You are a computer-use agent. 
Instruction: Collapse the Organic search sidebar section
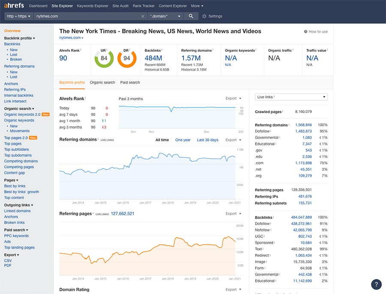tap(19, 108)
